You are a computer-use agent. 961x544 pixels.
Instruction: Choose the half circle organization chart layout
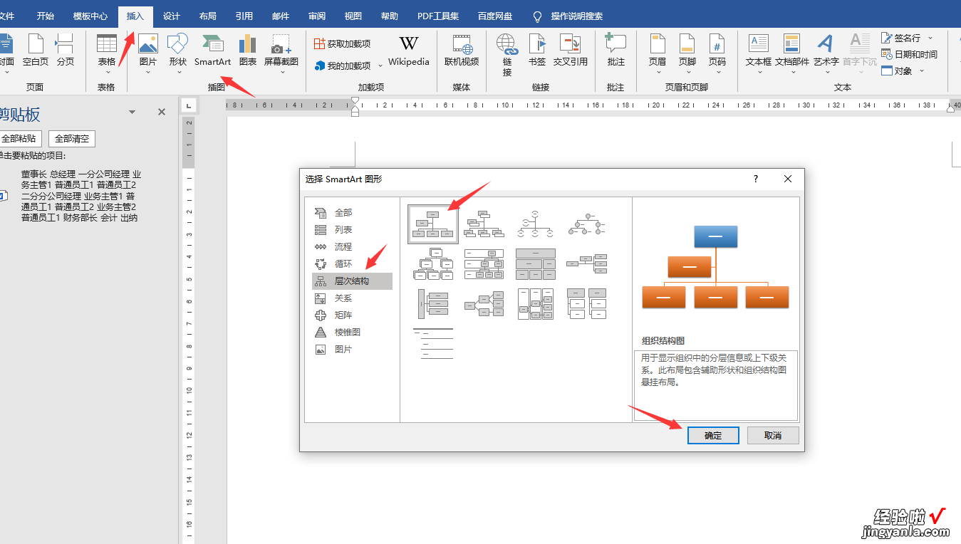(536, 224)
